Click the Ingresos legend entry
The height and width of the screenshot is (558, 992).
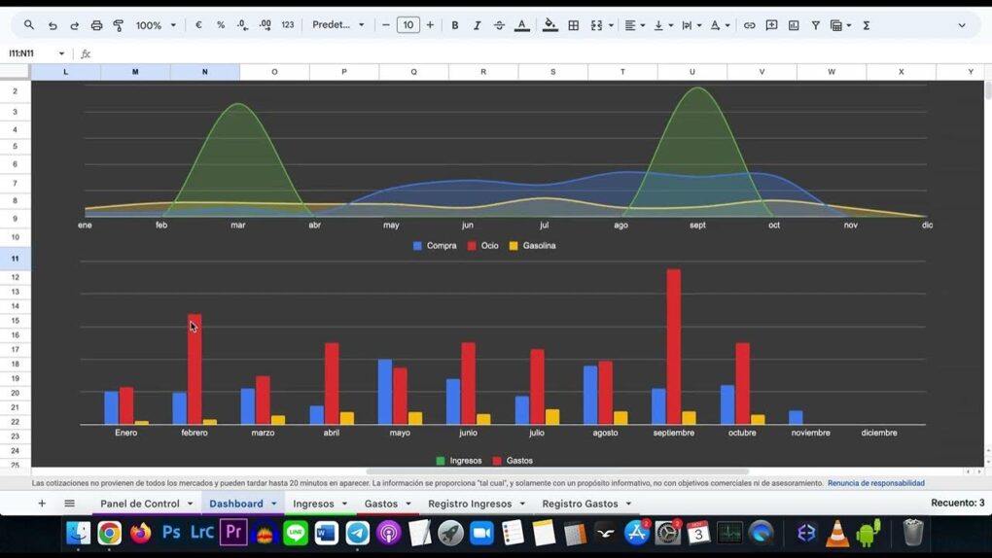coord(459,461)
